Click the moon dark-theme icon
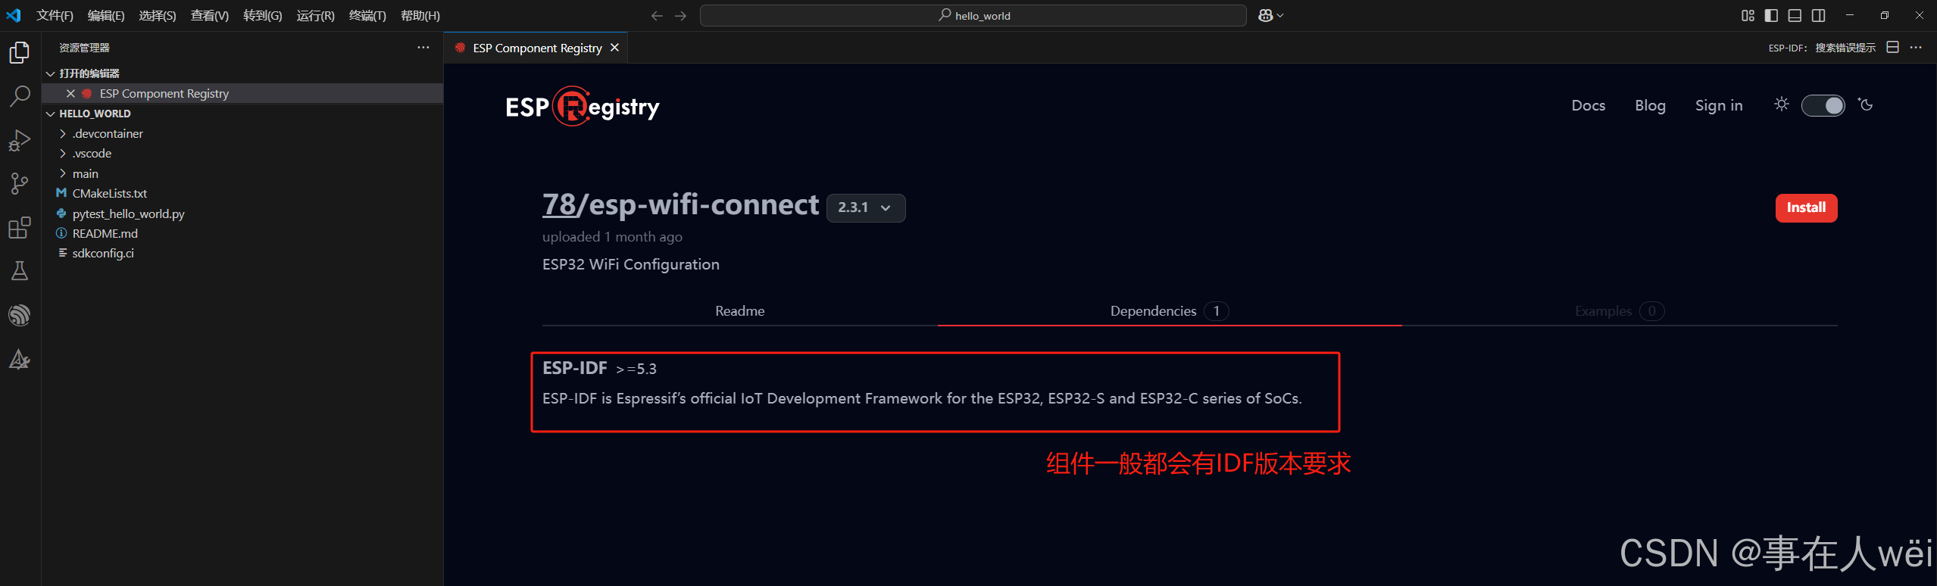1937x586 pixels. click(1866, 104)
